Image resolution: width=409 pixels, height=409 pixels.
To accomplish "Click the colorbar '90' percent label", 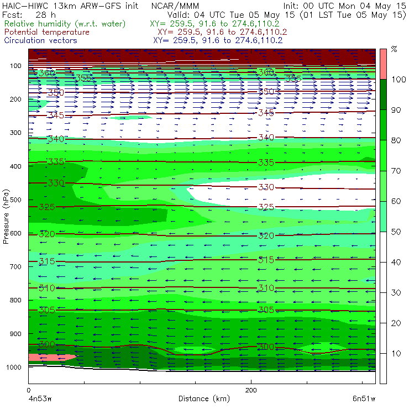I will click(396, 110).
